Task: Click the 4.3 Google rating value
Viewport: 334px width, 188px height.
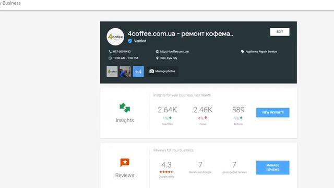Action: coord(166,165)
